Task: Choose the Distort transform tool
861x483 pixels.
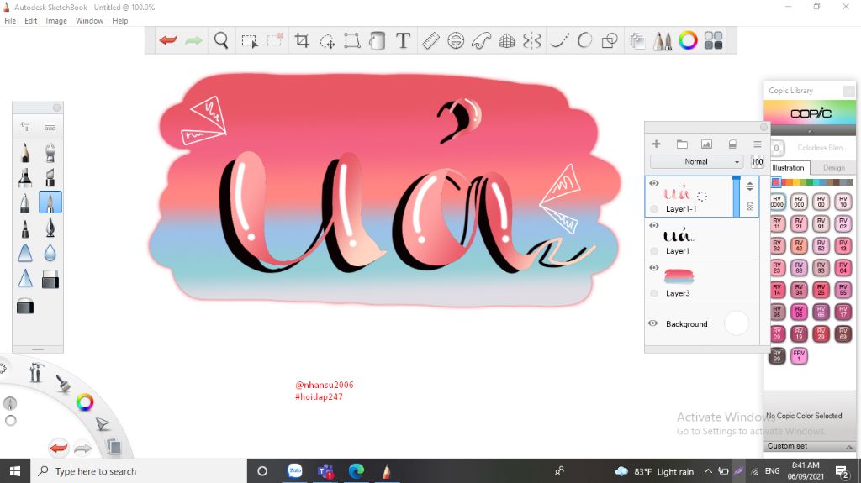Action: point(352,40)
